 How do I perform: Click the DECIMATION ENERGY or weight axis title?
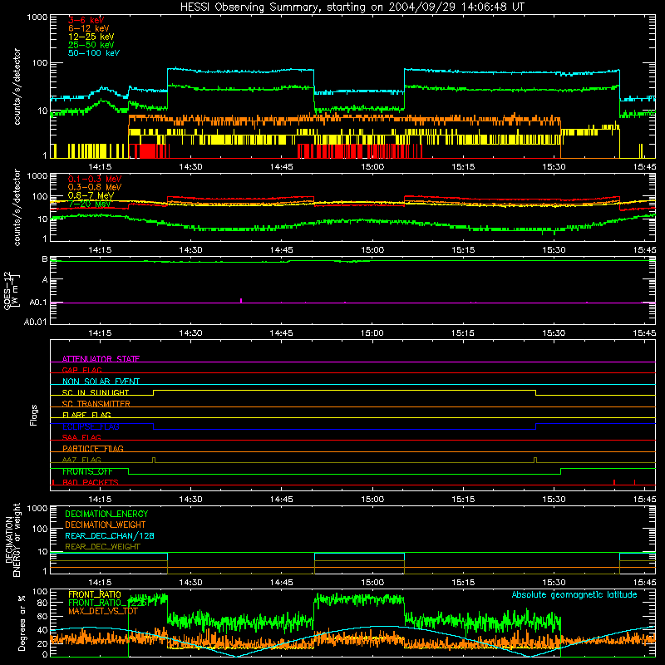(12, 539)
